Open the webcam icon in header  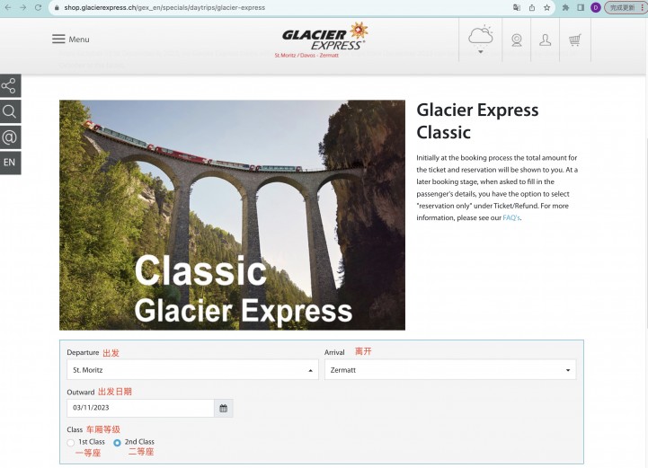(x=517, y=40)
